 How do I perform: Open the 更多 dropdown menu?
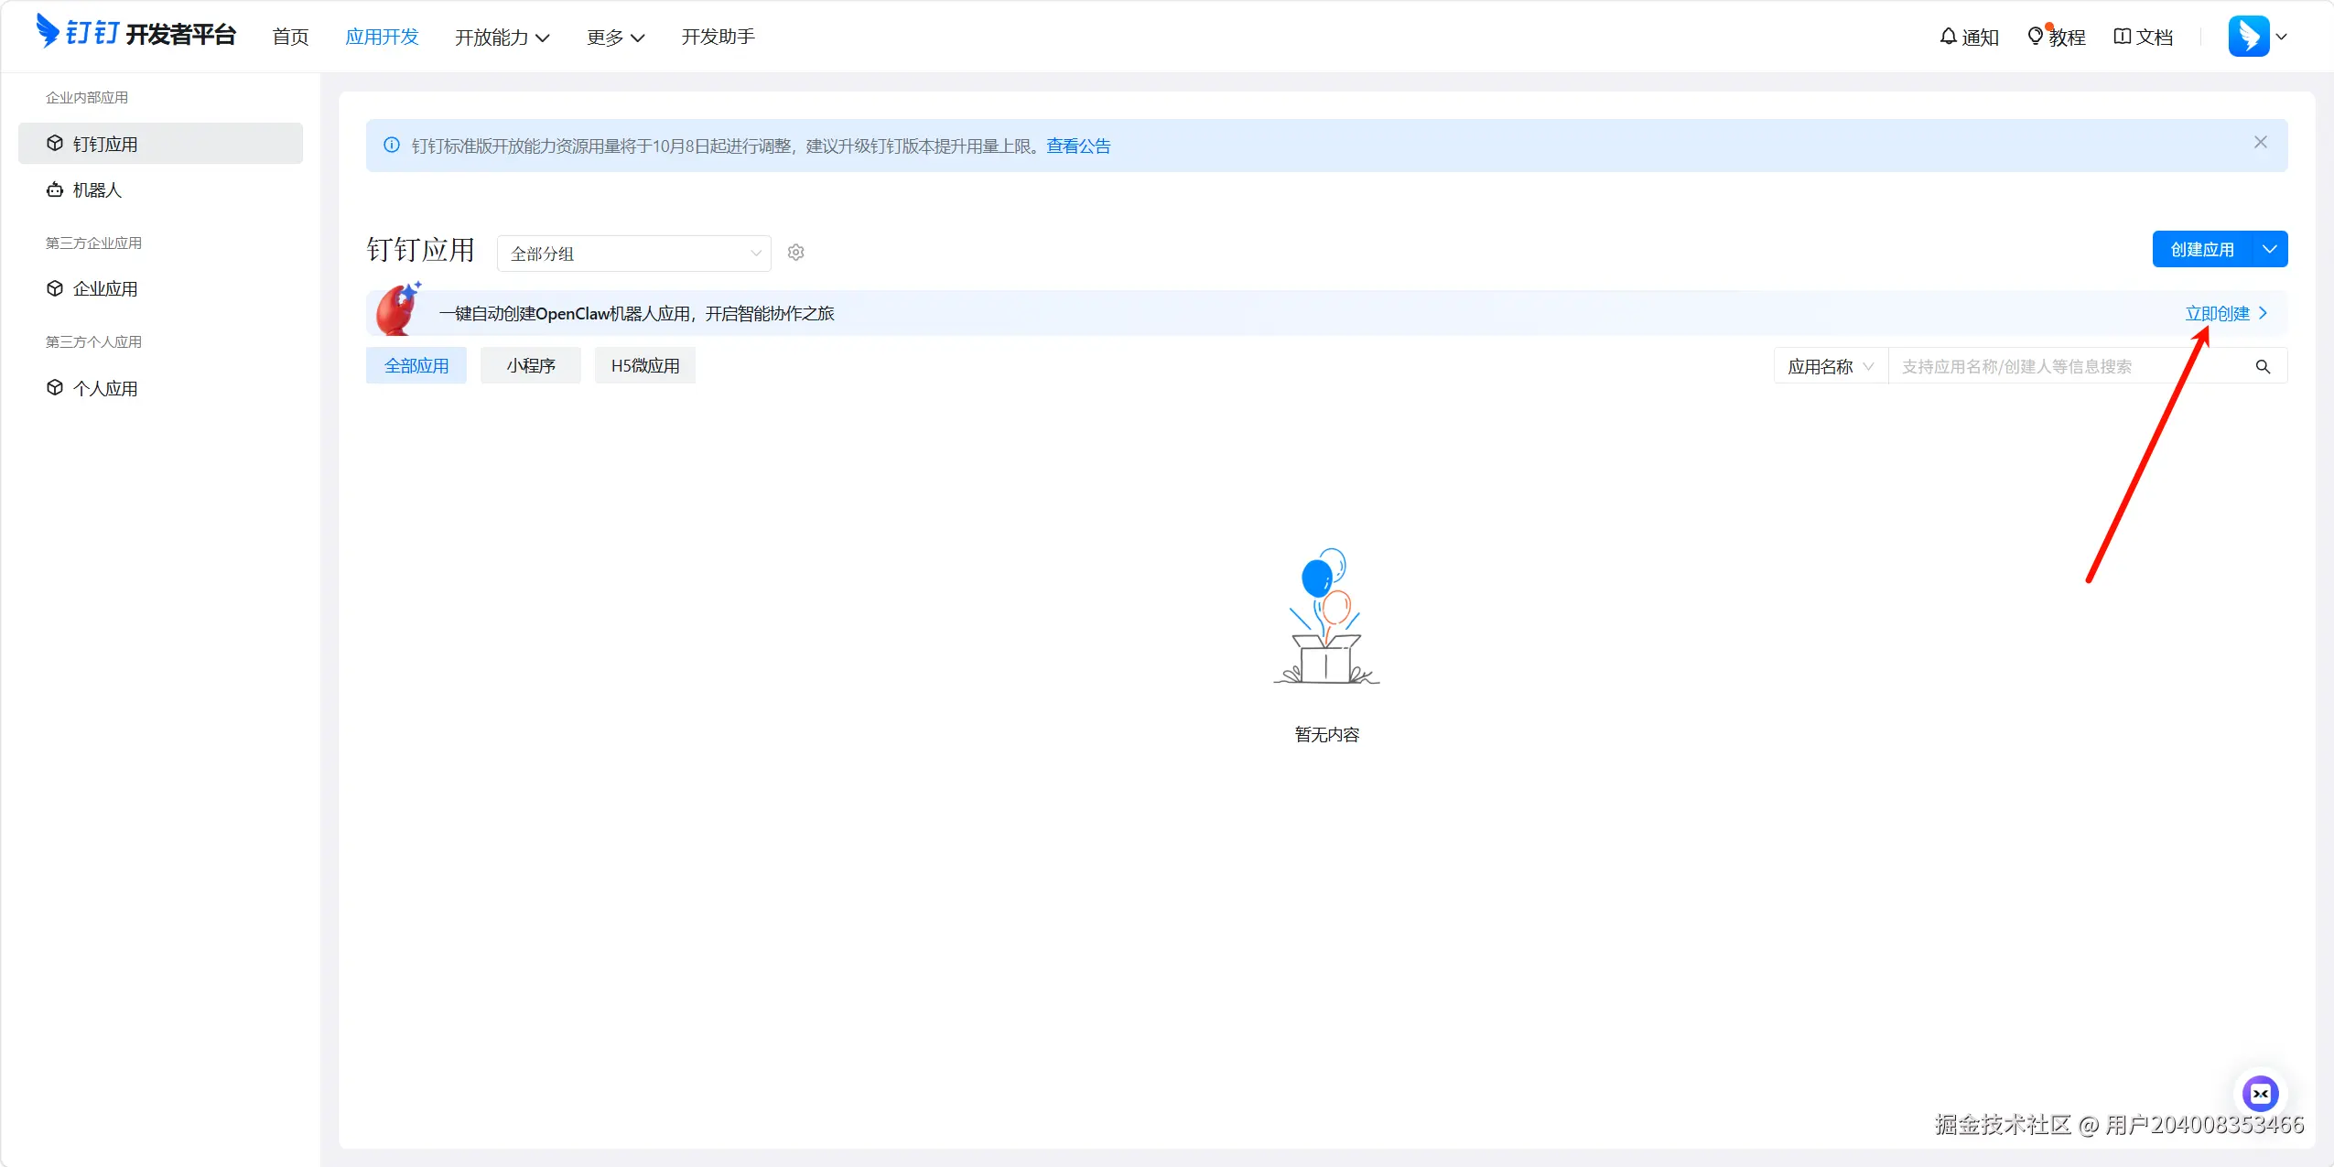coord(616,38)
